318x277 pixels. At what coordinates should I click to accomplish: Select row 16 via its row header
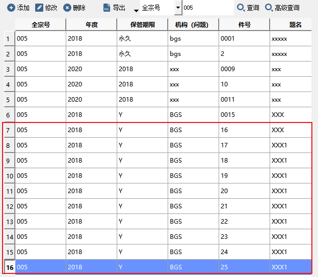[x=9, y=267]
